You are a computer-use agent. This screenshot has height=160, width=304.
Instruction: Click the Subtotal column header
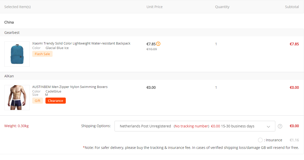(292, 7)
